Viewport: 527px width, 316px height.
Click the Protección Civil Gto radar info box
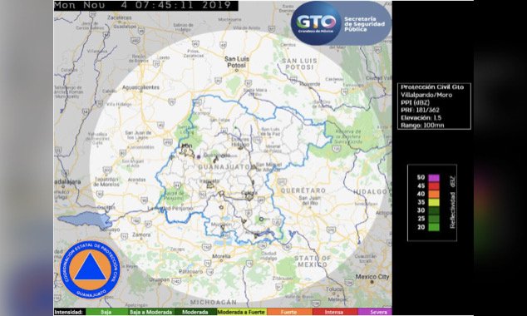pos(434,106)
